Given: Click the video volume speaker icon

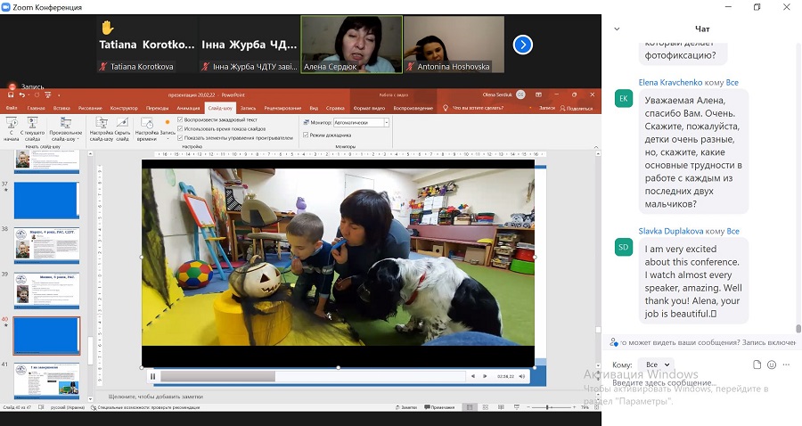Looking at the screenshot, I should coord(522,376).
